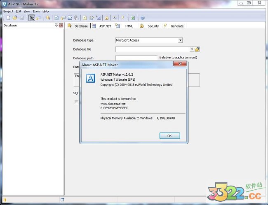
Task: Click the green refresh page toolbar icon
Action: [133, 18]
